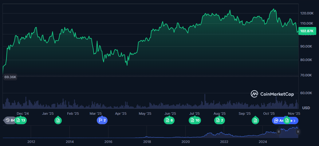Screen dimensions: 319x146
Task: Open the January 2025 news document marker
Action: (x=58, y=121)
